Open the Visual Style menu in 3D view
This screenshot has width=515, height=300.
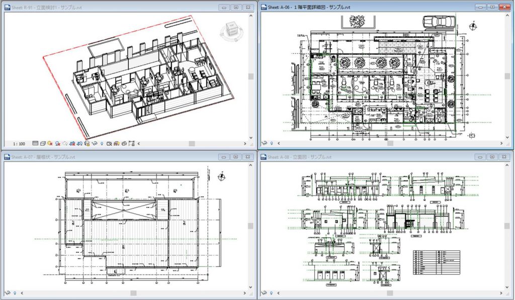[43, 143]
